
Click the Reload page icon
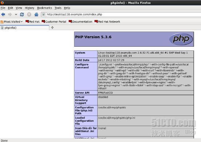pyautogui.click(x=22, y=14)
